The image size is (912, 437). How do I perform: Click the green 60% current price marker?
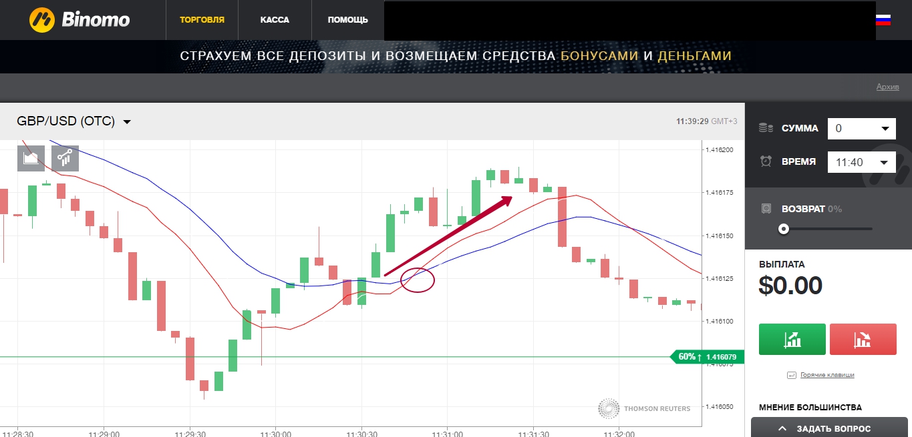pyautogui.click(x=707, y=357)
